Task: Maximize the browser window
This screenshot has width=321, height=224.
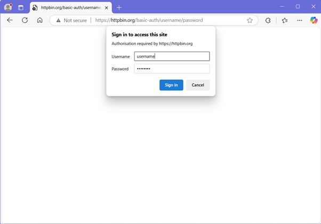Action: click(298, 6)
